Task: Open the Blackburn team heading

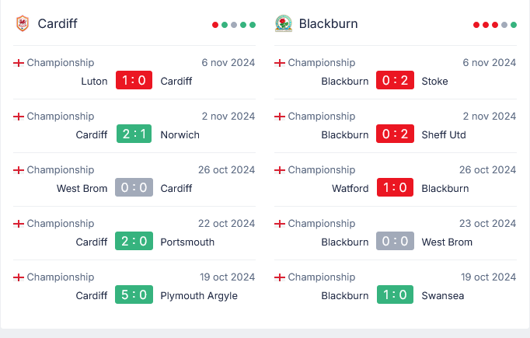Action: pos(328,23)
